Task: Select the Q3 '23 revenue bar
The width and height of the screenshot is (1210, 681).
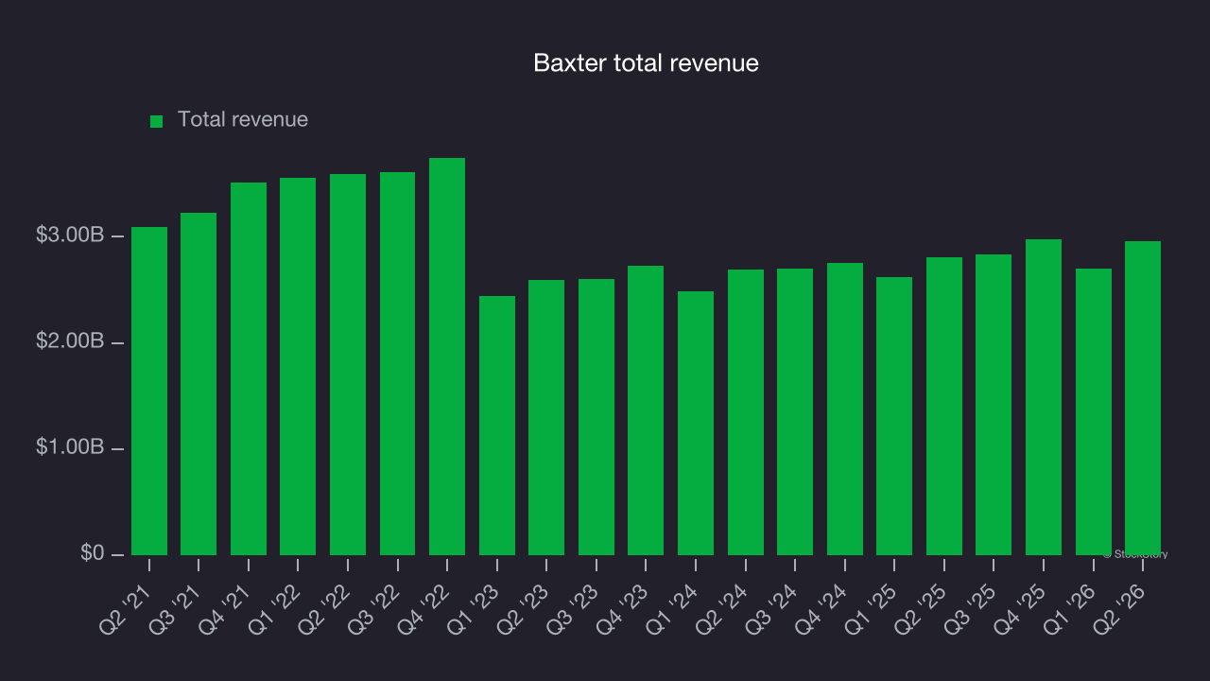Action: tap(596, 417)
